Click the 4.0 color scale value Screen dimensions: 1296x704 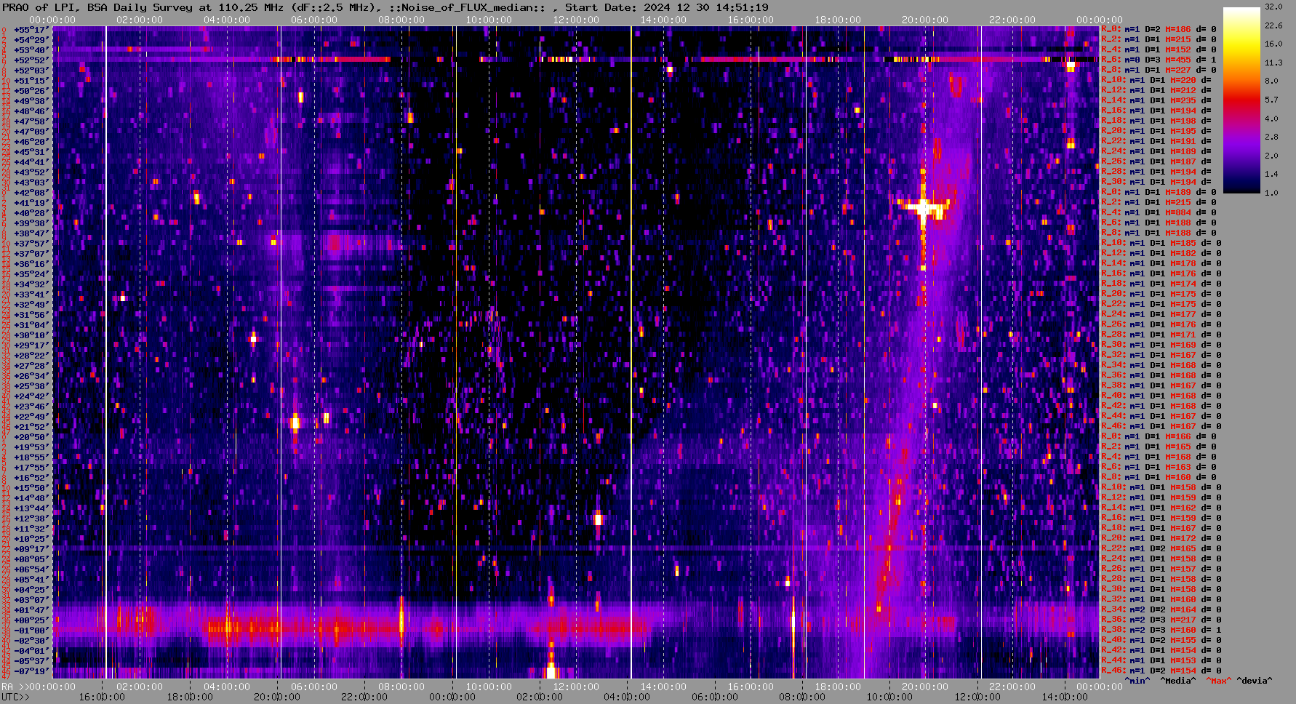[x=1271, y=118]
